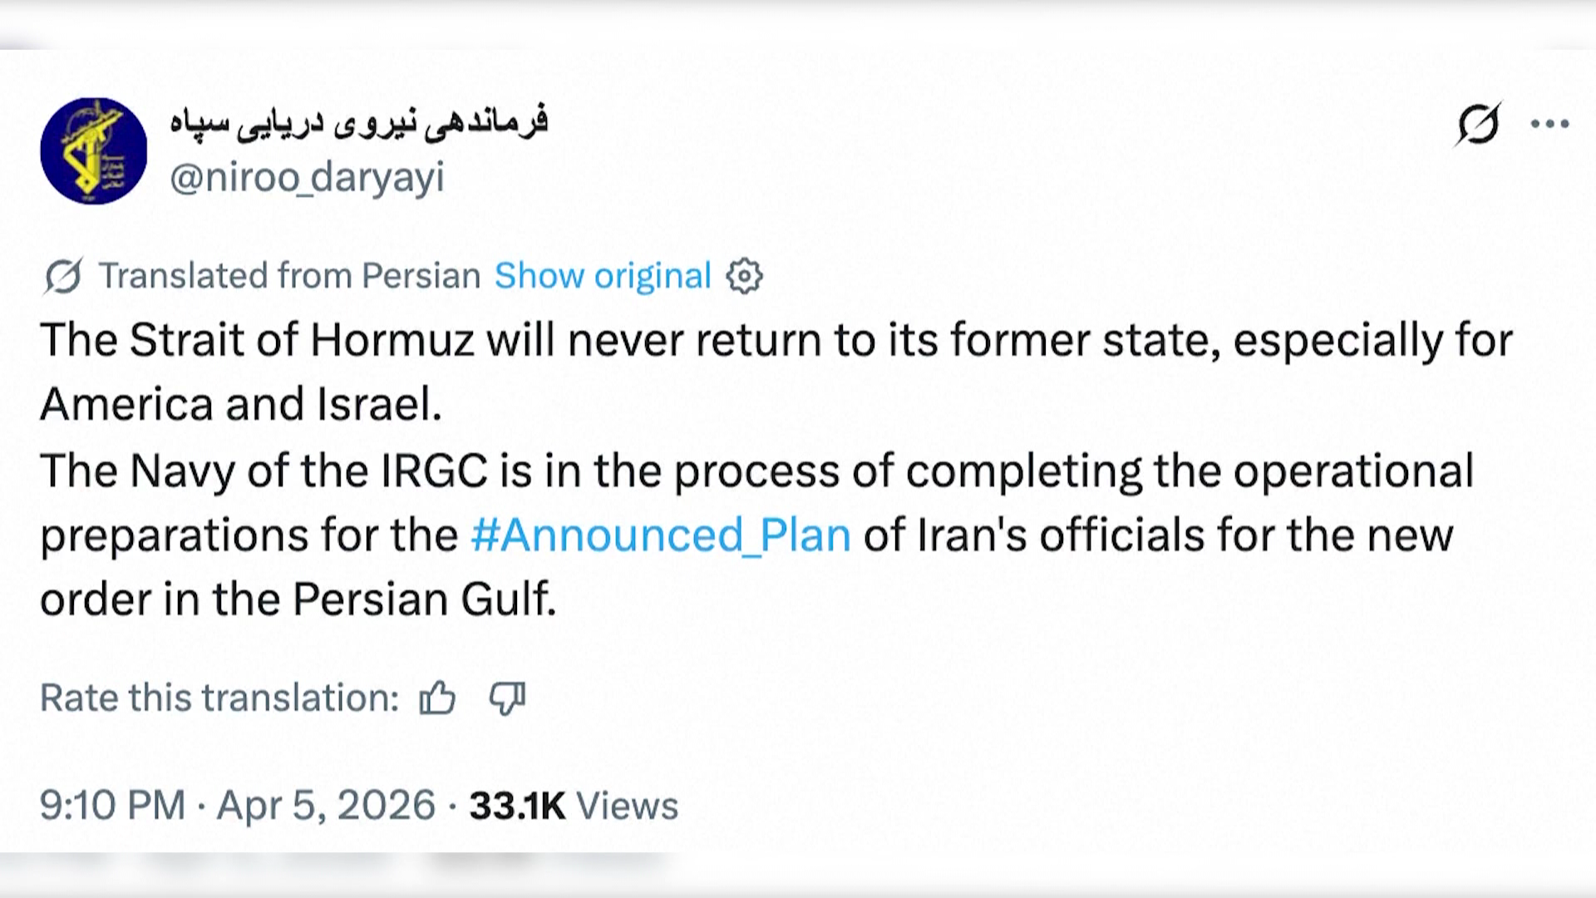
Task: Click the Apr 5, 2026 date
Action: [x=326, y=805]
